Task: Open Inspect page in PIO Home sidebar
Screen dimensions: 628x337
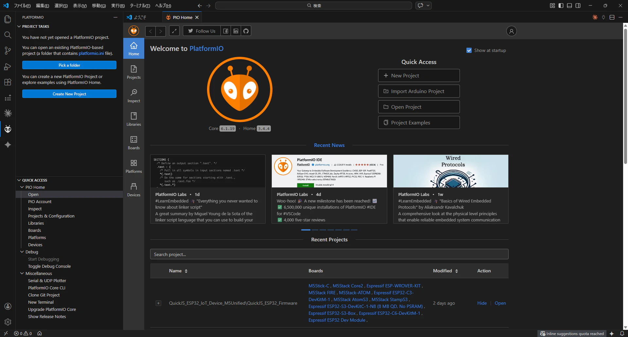Action: 134,96
